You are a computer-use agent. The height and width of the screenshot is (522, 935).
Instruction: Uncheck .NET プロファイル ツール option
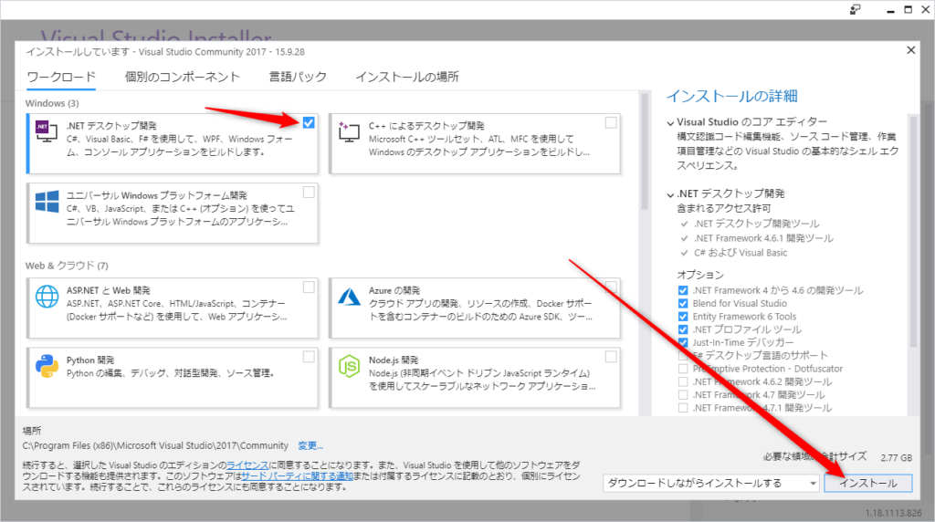(683, 330)
